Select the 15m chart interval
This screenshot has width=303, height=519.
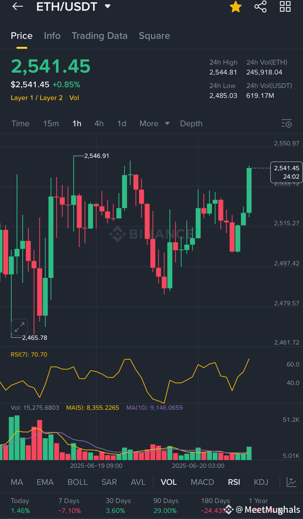coord(51,123)
